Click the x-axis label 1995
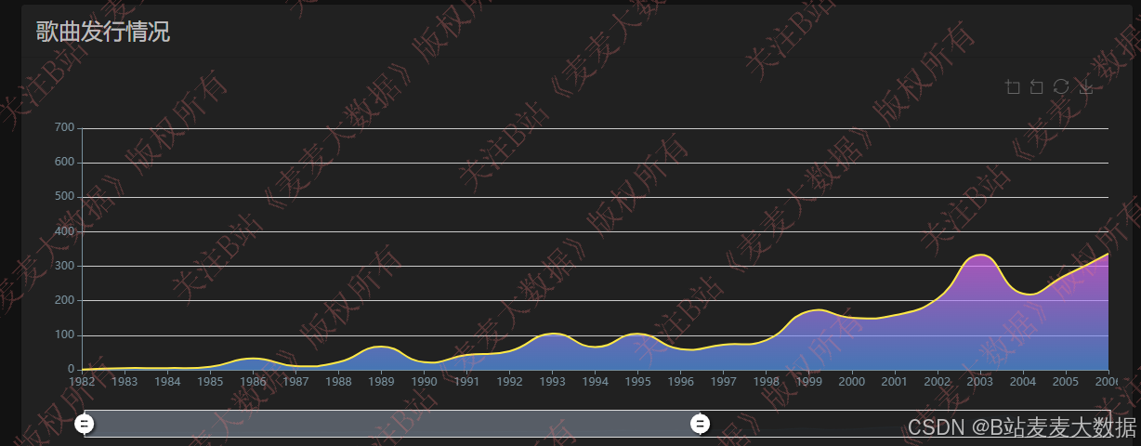The width and height of the screenshot is (1141, 446). [637, 381]
